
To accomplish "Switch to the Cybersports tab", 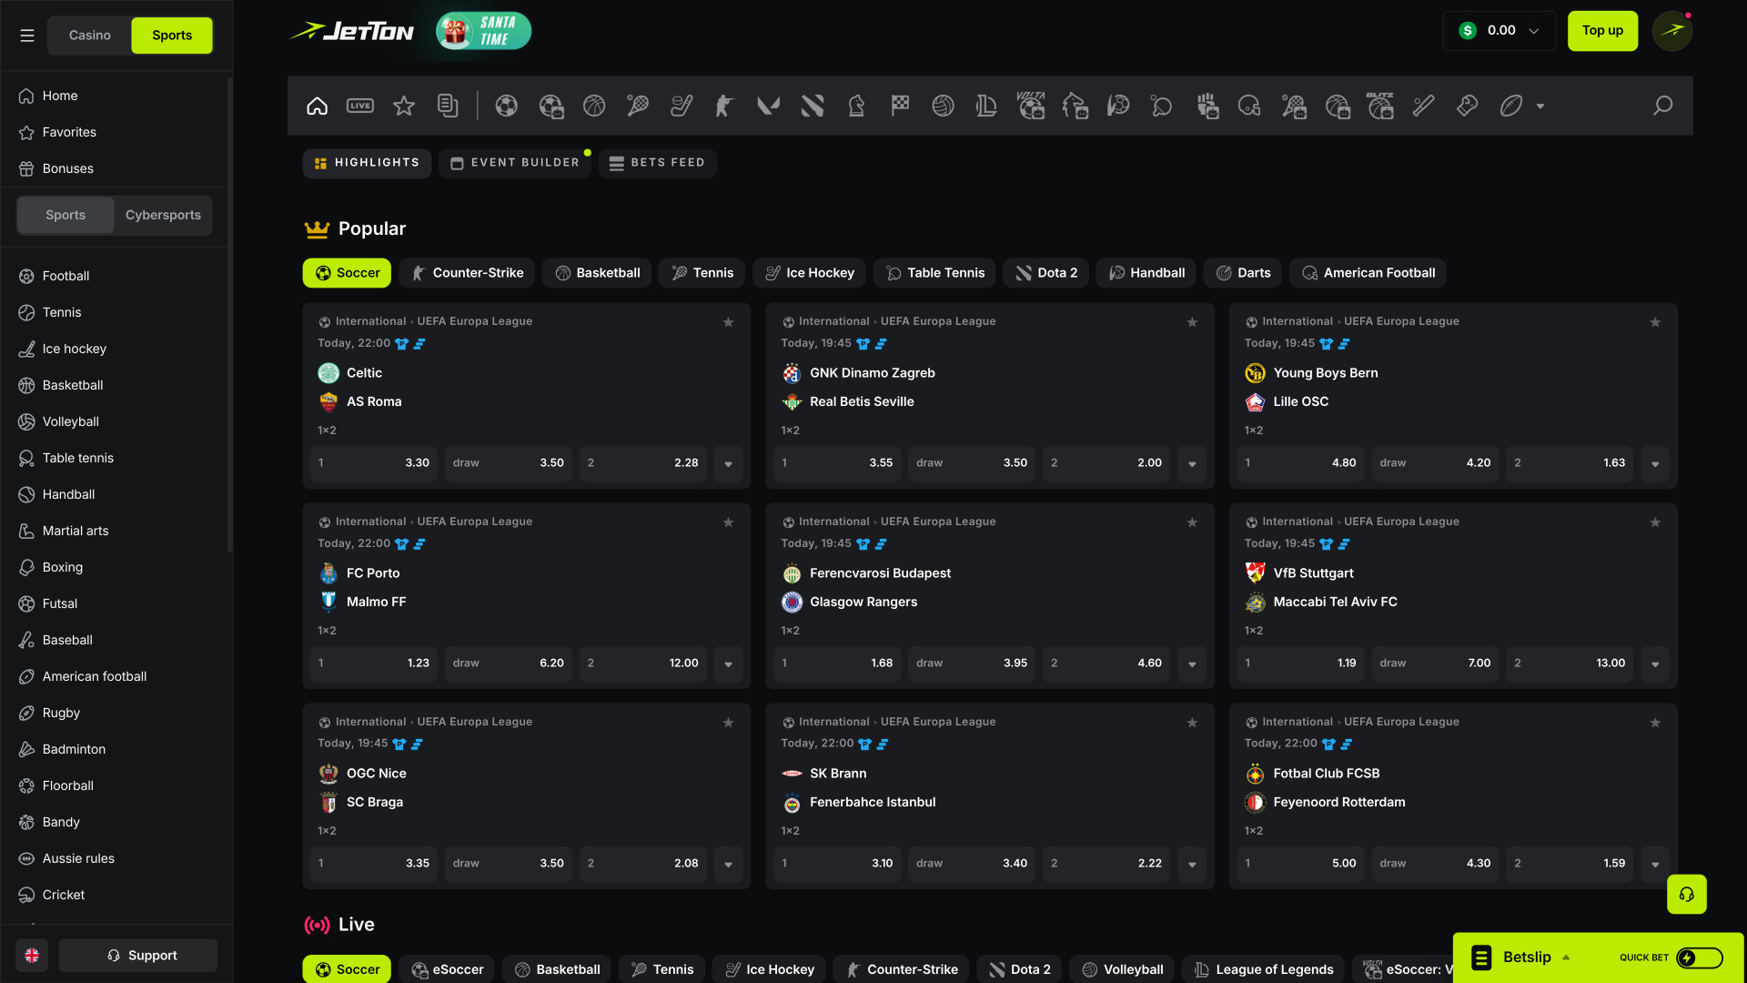I will click(x=163, y=215).
